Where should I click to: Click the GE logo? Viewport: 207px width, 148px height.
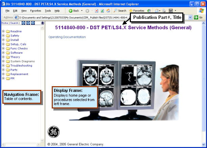coord(53,132)
